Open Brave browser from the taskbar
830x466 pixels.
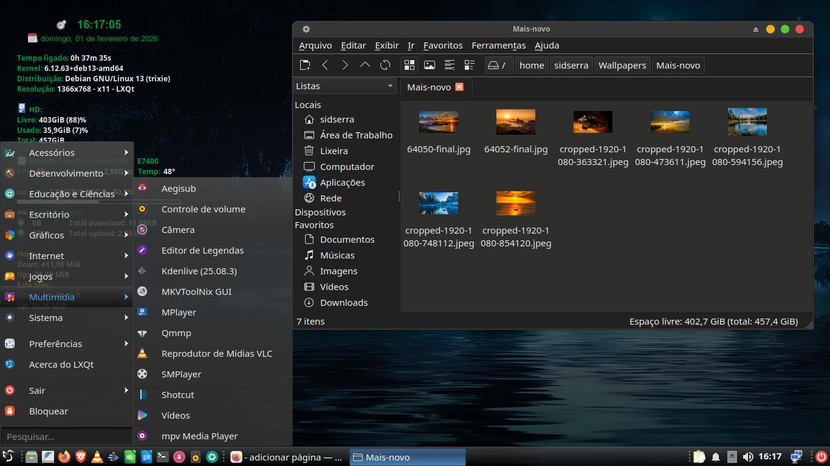point(80,457)
